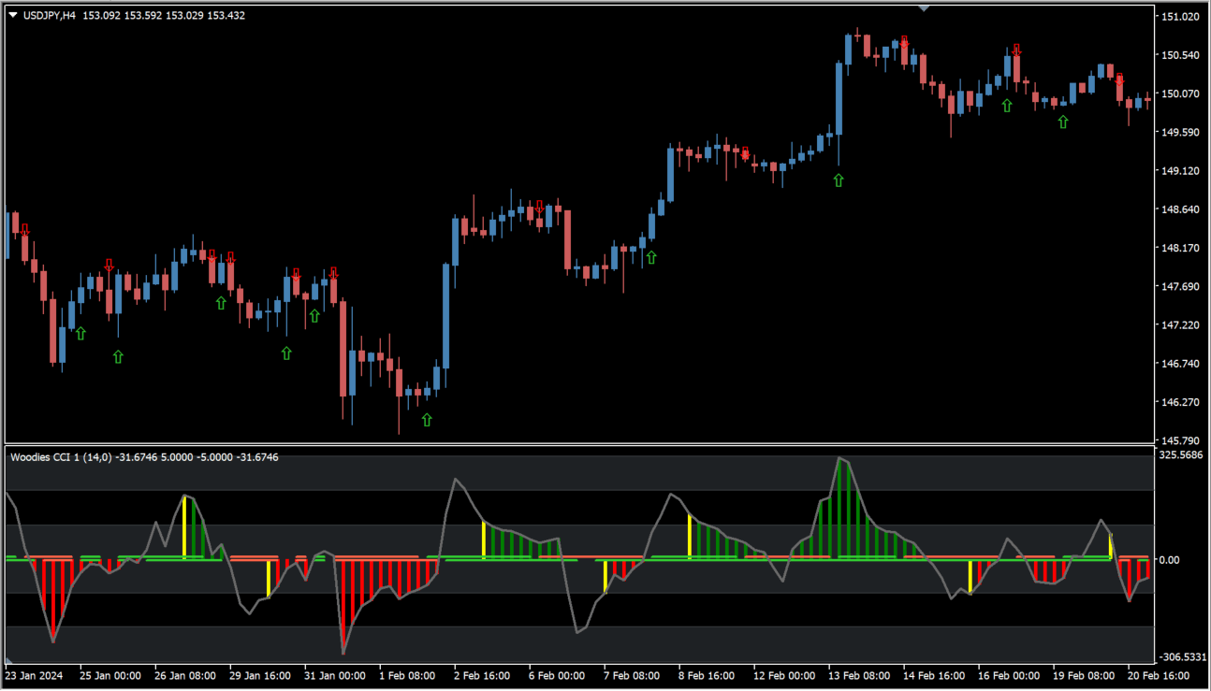This screenshot has height=691, width=1211.
Task: Select green arrow under big 13 Feb candle
Action: click(x=839, y=180)
